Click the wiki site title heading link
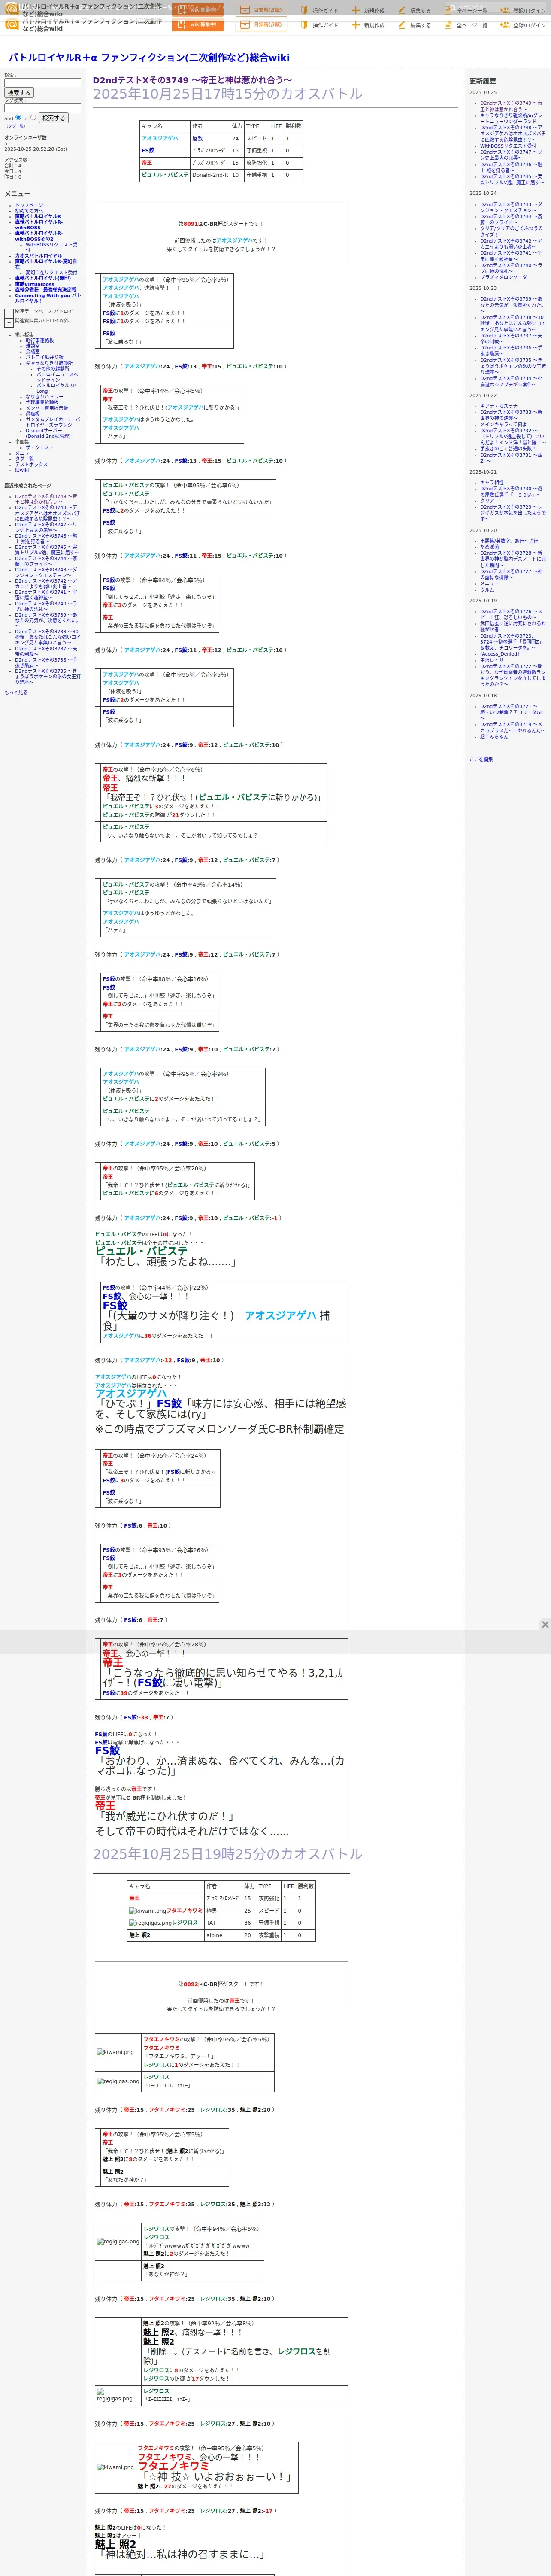 pos(149,58)
